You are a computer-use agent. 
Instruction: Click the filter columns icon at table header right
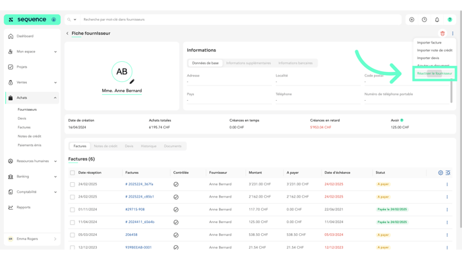pos(448,173)
